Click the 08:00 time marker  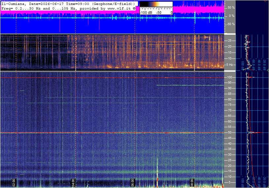192,183
